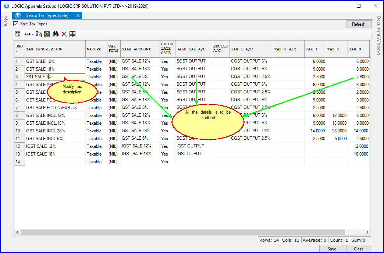Click row header number 1
This screenshot has height=253, width=384.
coord(19,61)
